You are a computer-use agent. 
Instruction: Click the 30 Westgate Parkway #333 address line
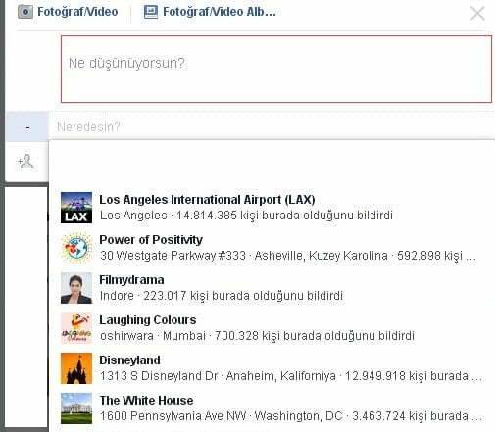tap(288, 256)
